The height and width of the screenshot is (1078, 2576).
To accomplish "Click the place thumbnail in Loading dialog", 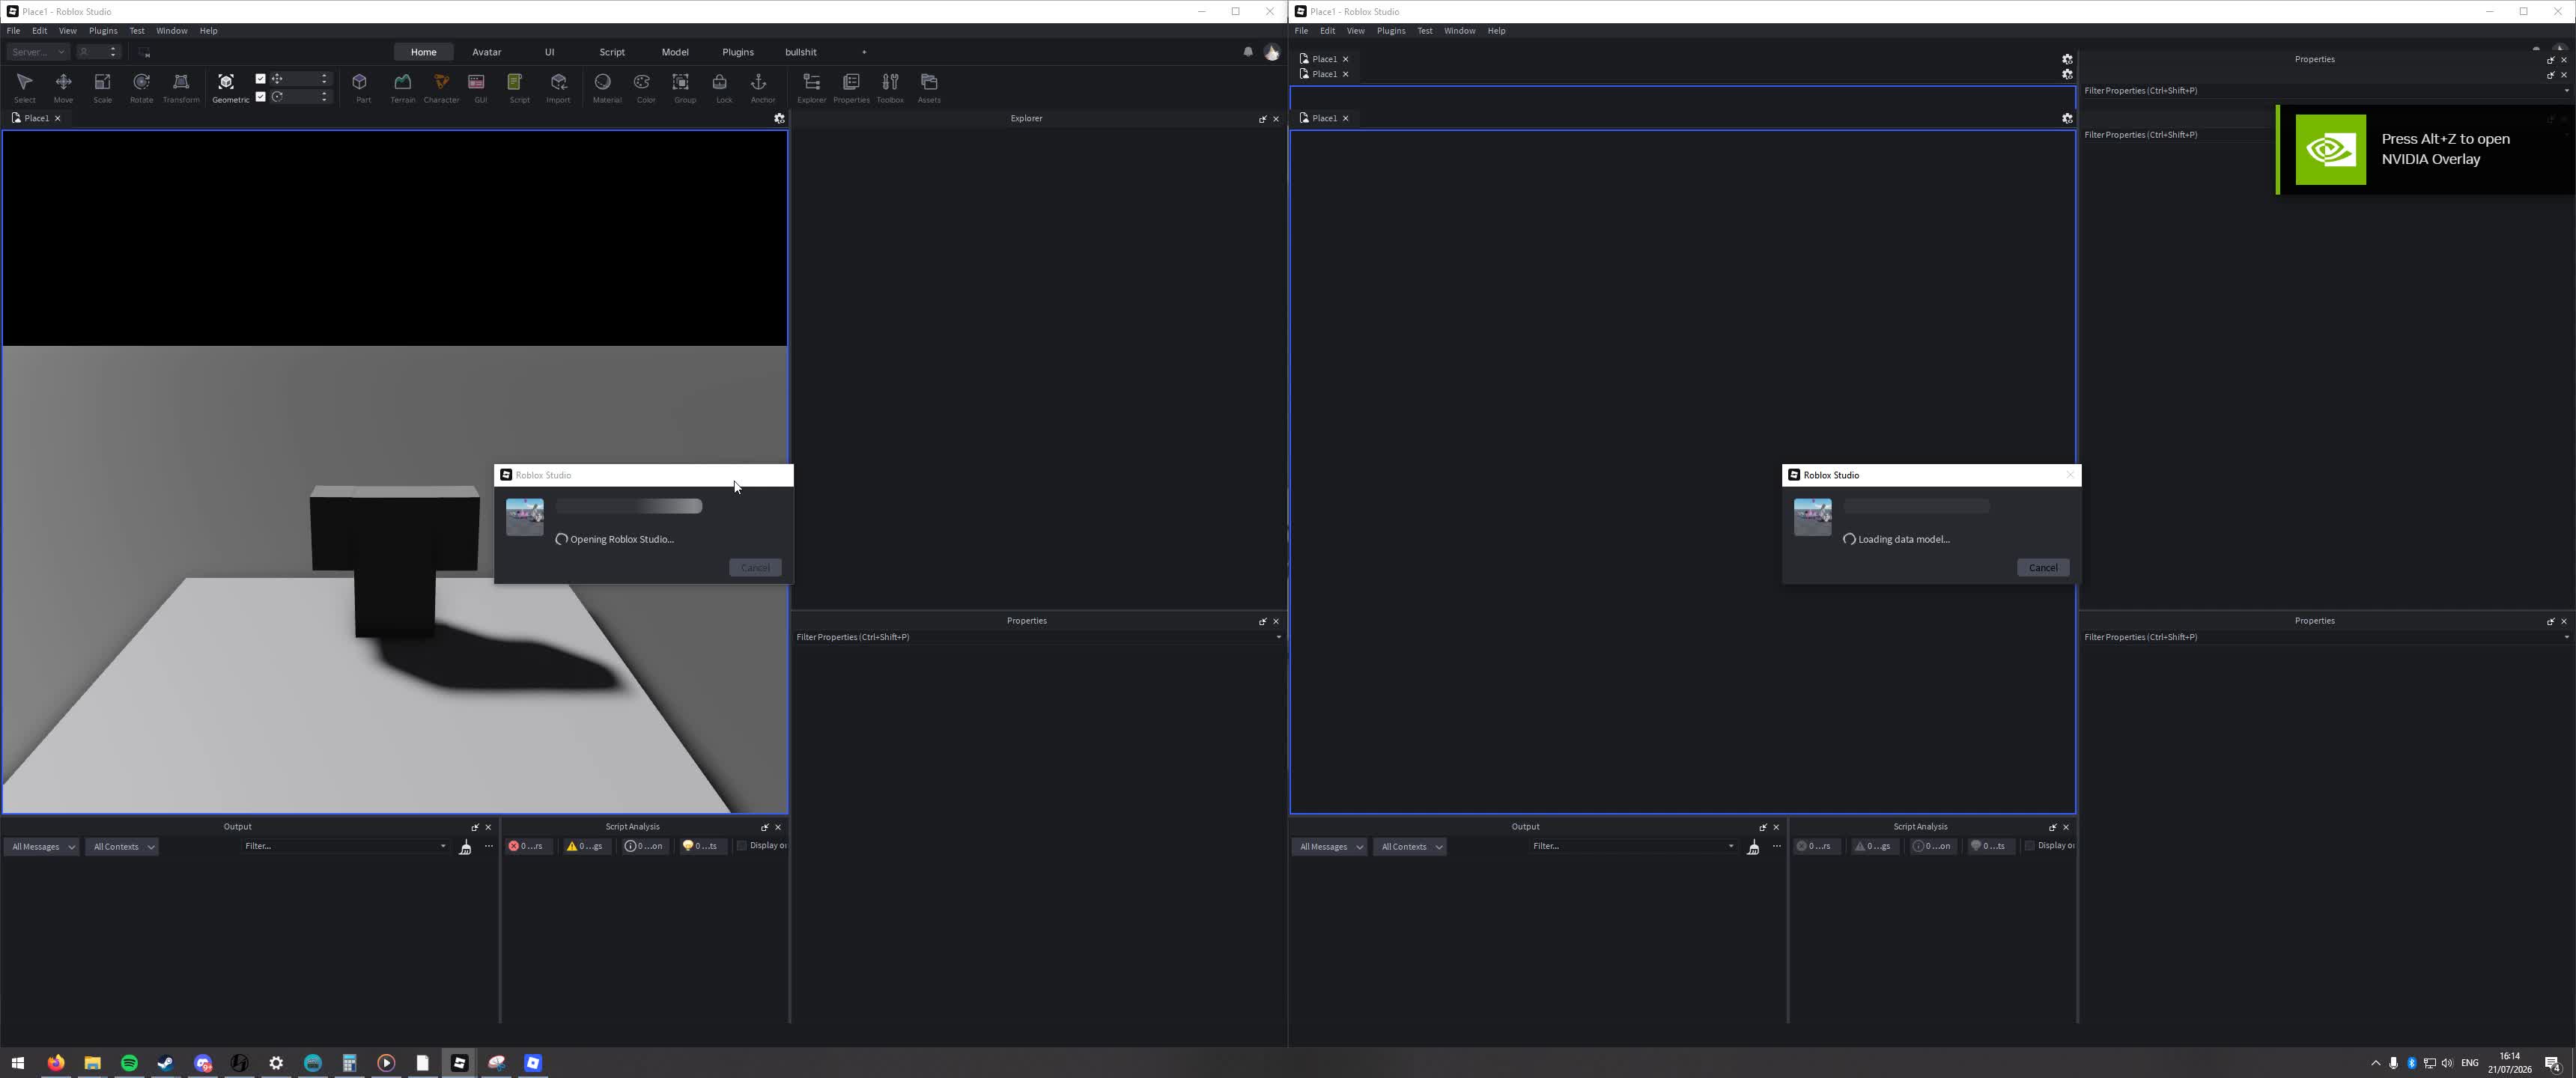I will (1812, 517).
